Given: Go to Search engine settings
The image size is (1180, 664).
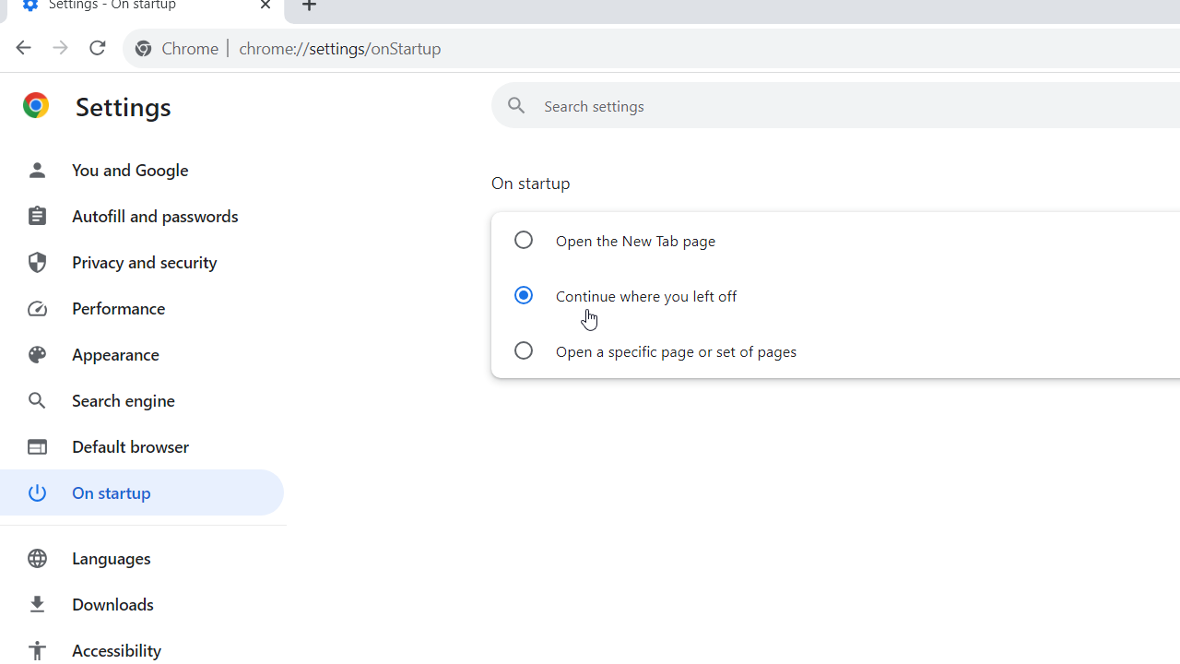Looking at the screenshot, I should point(142,400).
